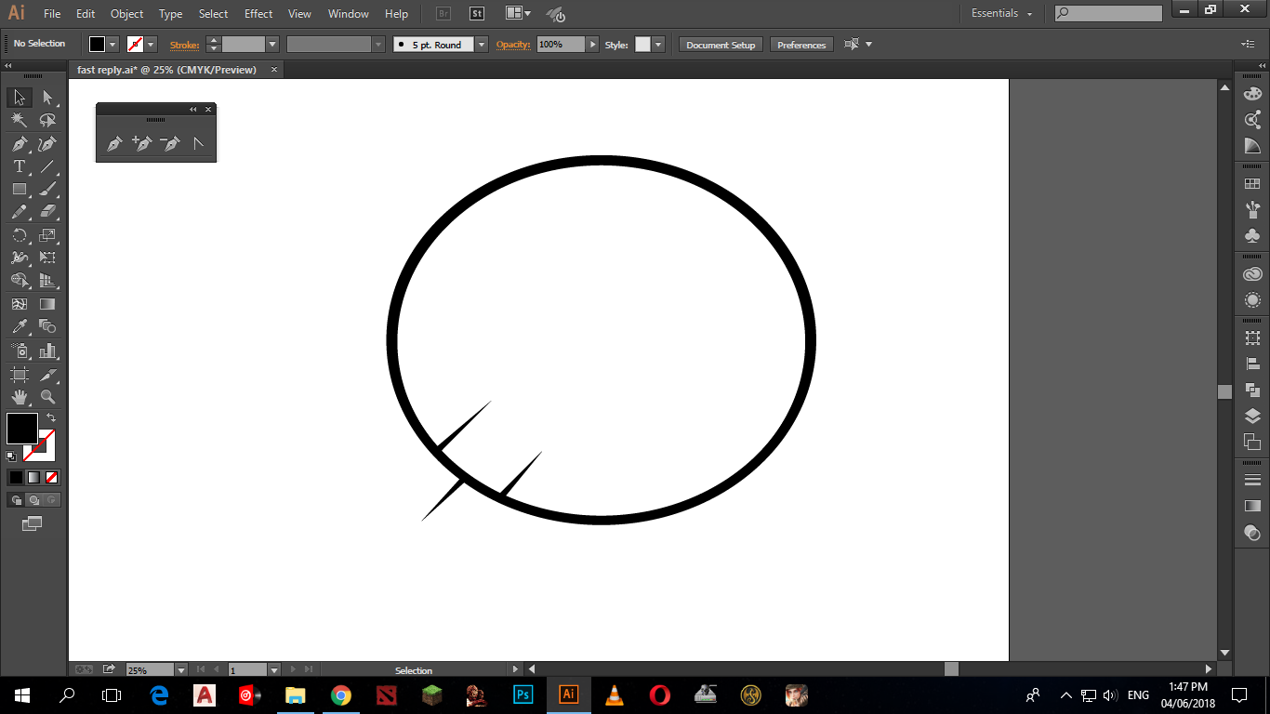Screen dimensions: 1270x714
Task: Open the 5 pt. Round brush dropdown
Action: (x=481, y=45)
